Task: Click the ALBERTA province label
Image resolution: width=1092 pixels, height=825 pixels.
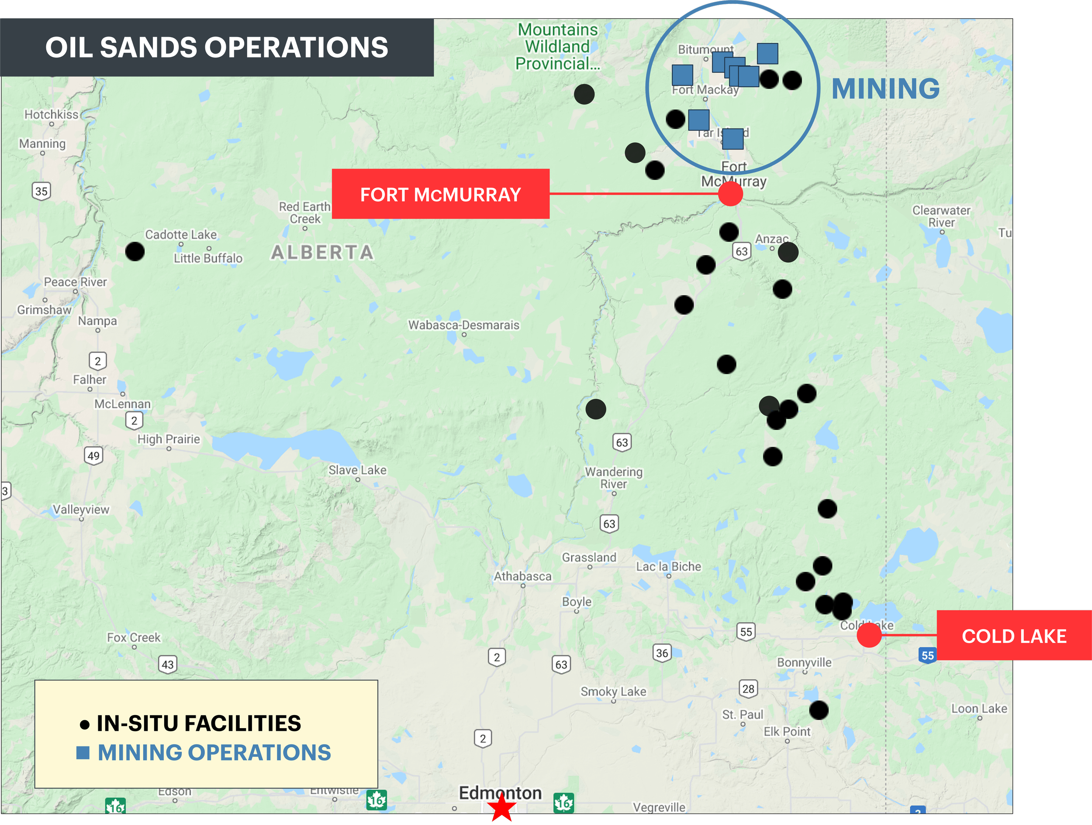Action: [x=322, y=253]
